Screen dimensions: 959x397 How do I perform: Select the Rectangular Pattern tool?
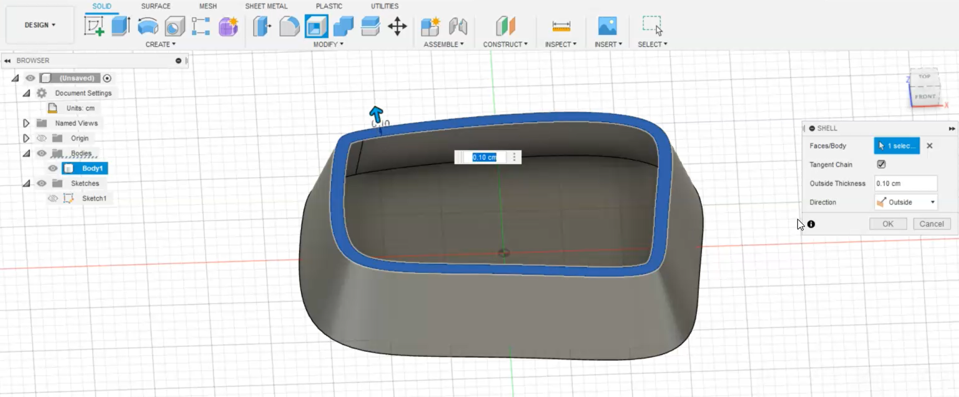pyautogui.click(x=201, y=26)
